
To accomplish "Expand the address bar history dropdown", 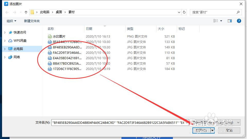I will 179,12.
